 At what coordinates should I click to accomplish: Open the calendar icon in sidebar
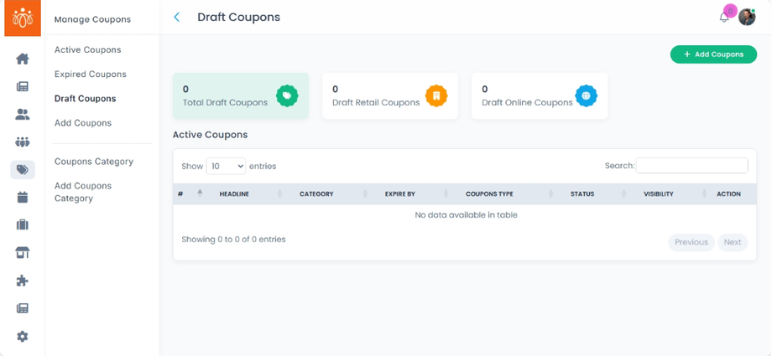(23, 197)
